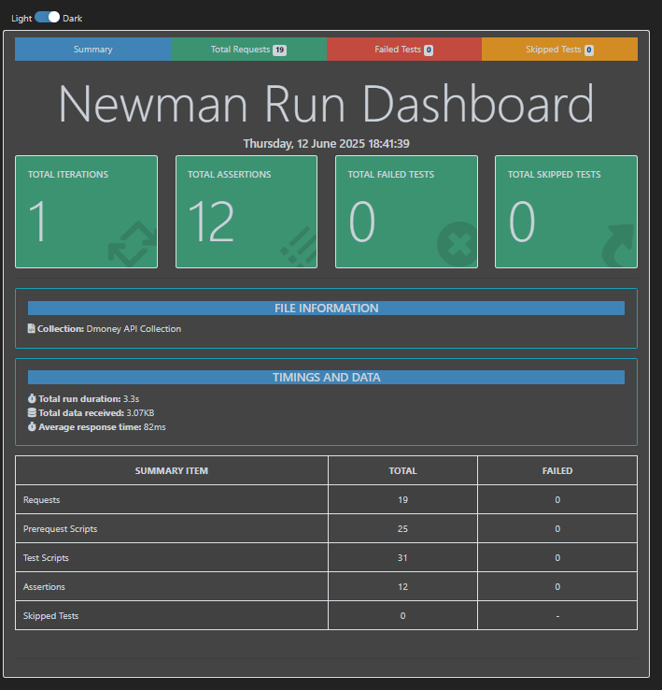Click the Total Requests count badge 19

(x=279, y=50)
